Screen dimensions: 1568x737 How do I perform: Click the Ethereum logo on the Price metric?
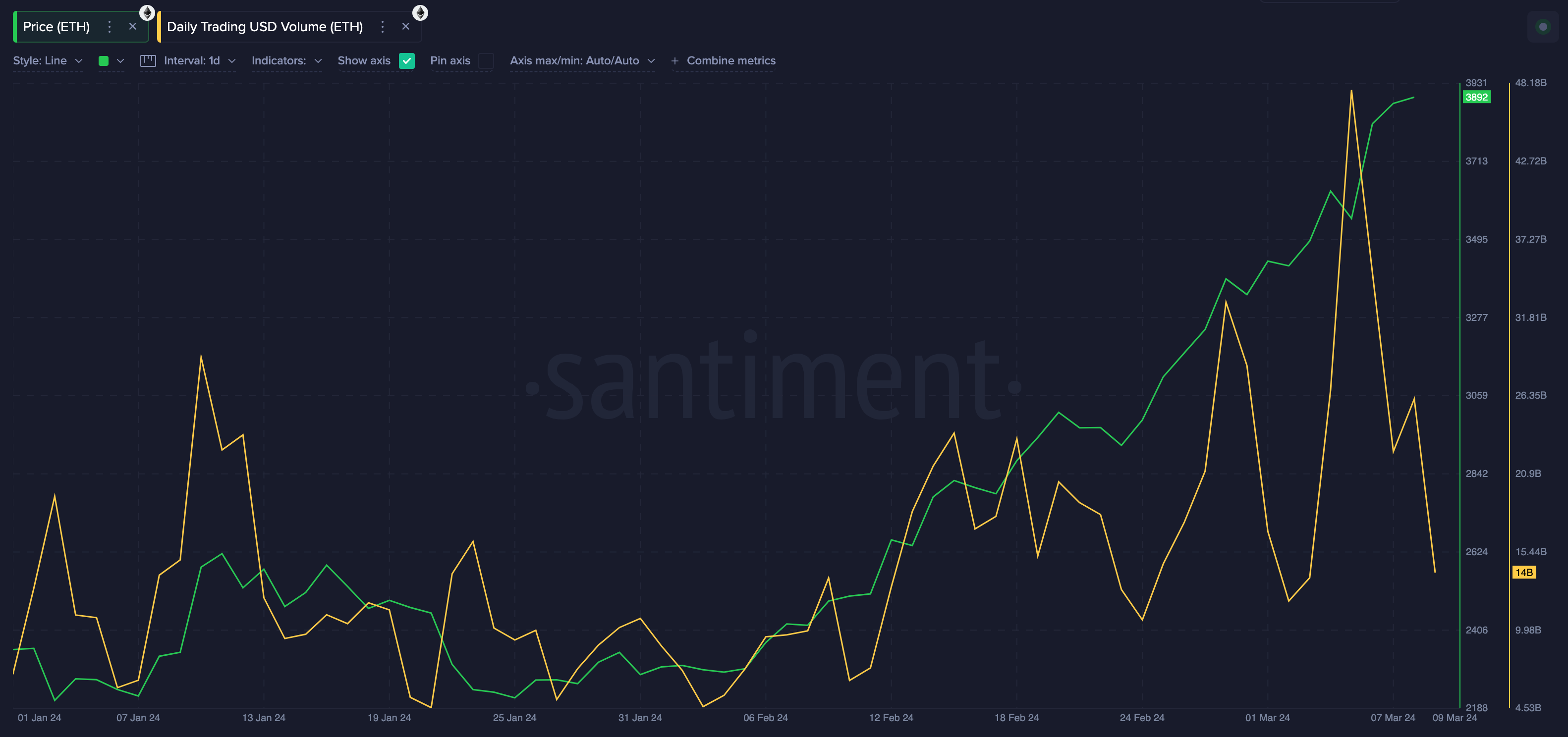point(147,12)
